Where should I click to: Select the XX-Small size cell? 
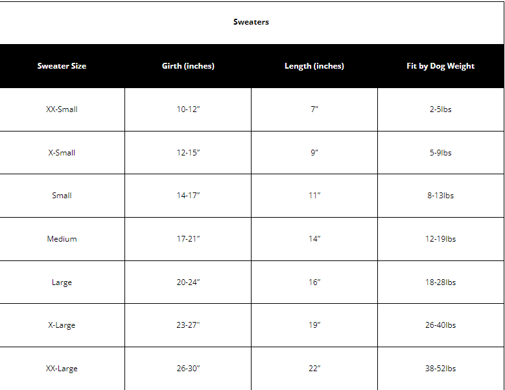(x=62, y=109)
